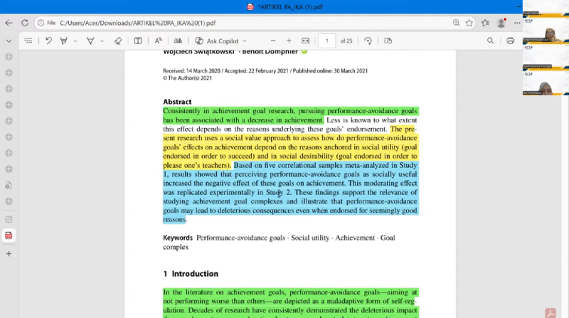Undo the last annotation
This screenshot has height=318, width=569.
pyautogui.click(x=48, y=41)
